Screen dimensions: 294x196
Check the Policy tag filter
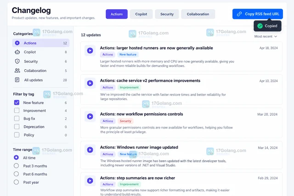pyautogui.click(x=17, y=135)
